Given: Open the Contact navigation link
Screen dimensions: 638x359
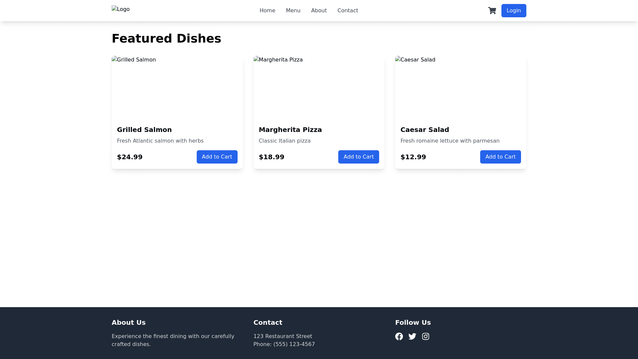Looking at the screenshot, I should (x=348, y=10).
